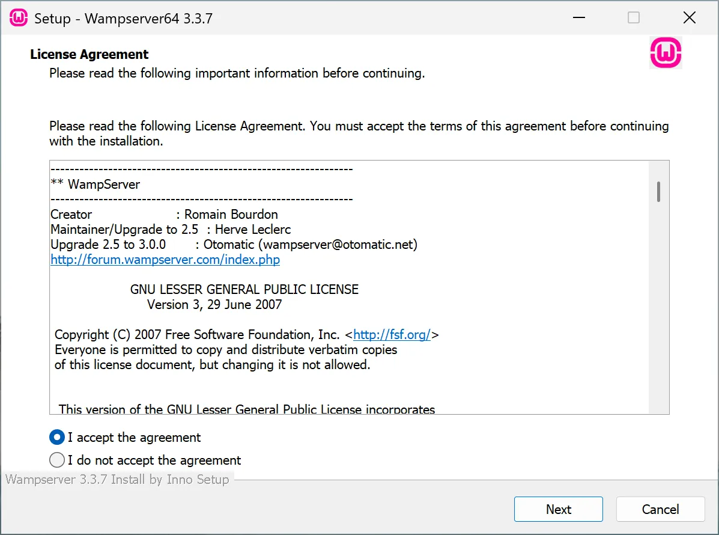Click the greyed-out maximize button
This screenshot has height=535, width=719.
(x=633, y=18)
